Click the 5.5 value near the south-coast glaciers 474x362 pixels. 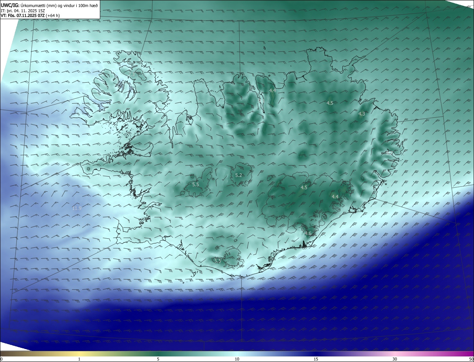(218, 261)
